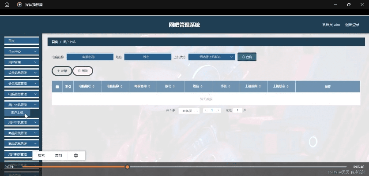Expand the 个人中心 sidebar menu
This screenshot has height=176, width=369.
pos(22,51)
